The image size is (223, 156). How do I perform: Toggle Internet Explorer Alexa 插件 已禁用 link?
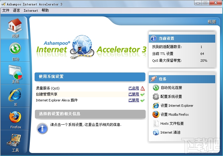134,100
